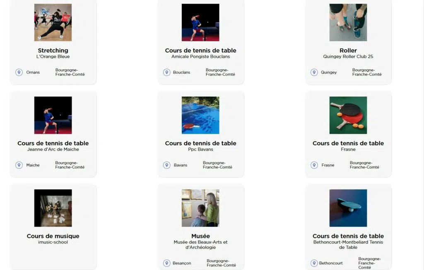424x270 pixels.
Task: Click the location pin beside Bethoncourt
Action: (x=314, y=263)
